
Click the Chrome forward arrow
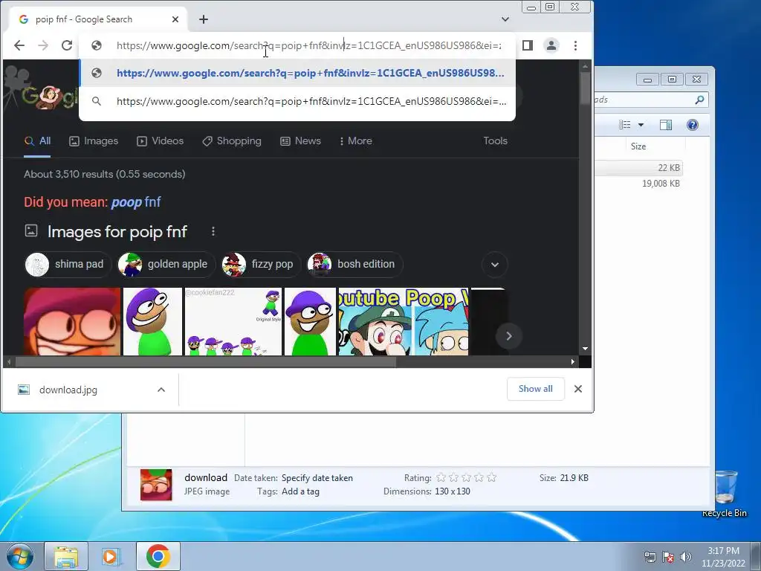click(43, 45)
